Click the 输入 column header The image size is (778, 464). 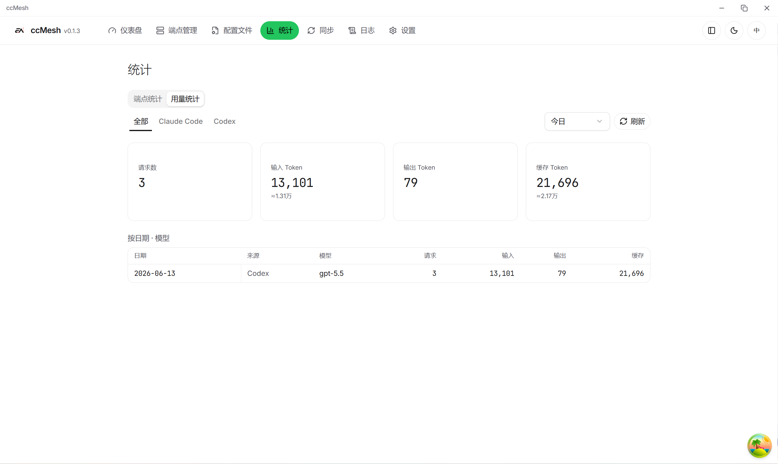508,256
